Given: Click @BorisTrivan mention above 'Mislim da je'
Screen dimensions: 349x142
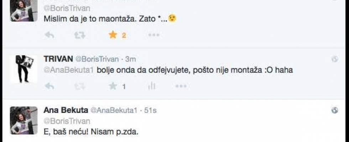Looking at the screenshot, I should point(67,8).
